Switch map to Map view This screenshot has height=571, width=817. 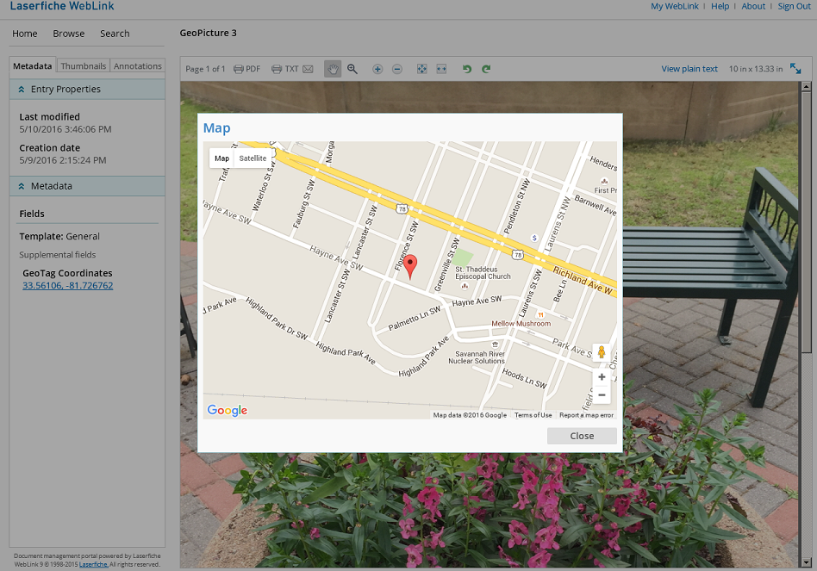(221, 158)
